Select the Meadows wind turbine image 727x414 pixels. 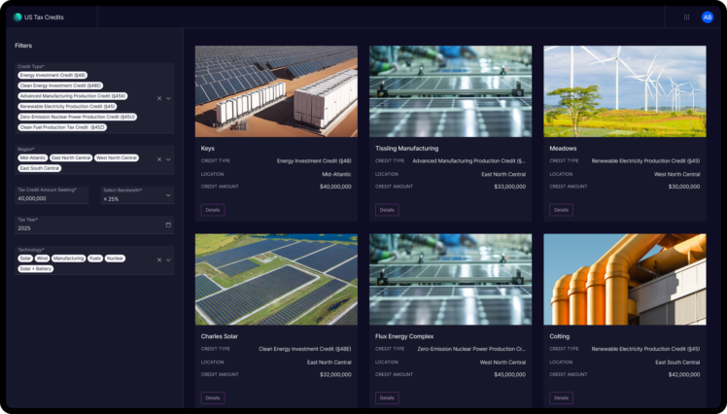pyautogui.click(x=625, y=91)
